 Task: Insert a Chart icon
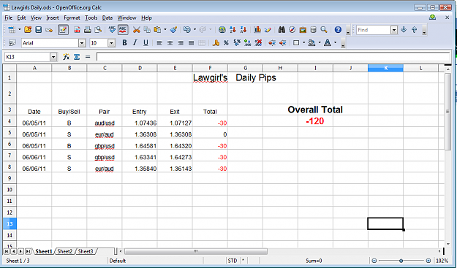coord(257,30)
